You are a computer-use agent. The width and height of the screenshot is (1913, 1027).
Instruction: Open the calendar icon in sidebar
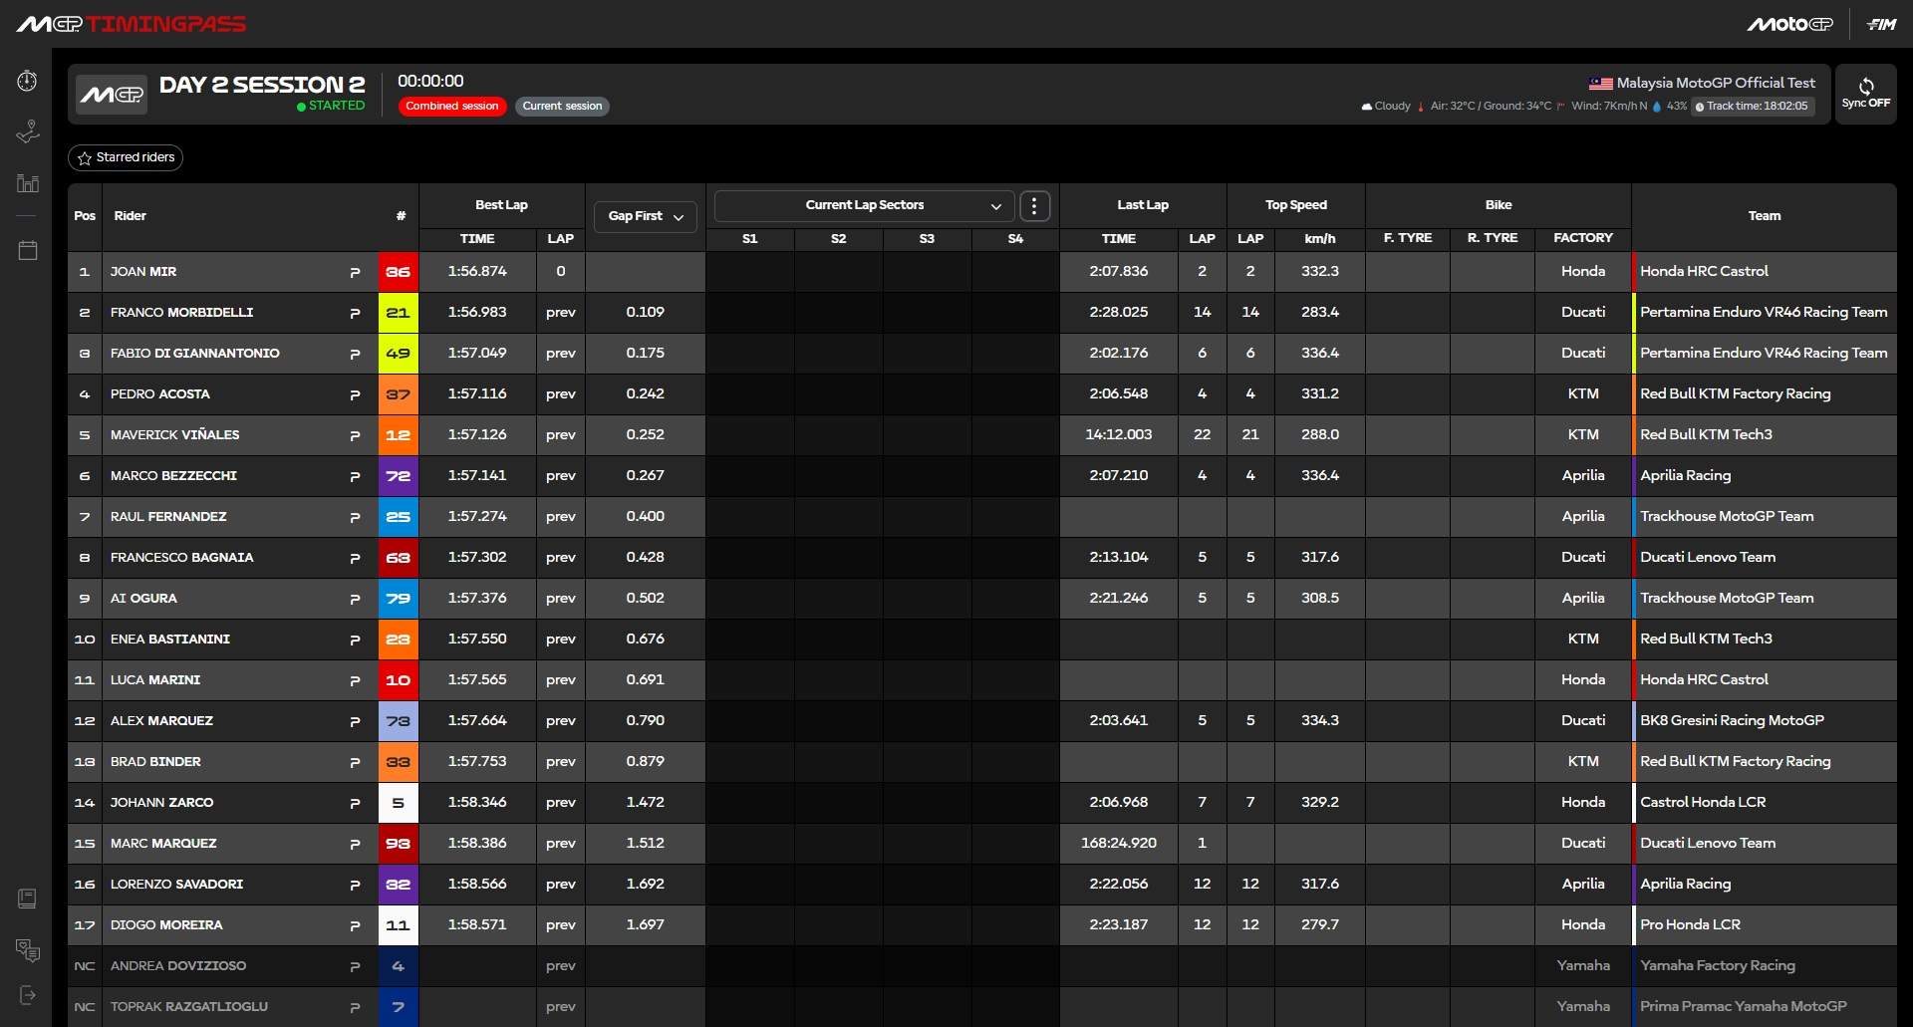coord(27,250)
